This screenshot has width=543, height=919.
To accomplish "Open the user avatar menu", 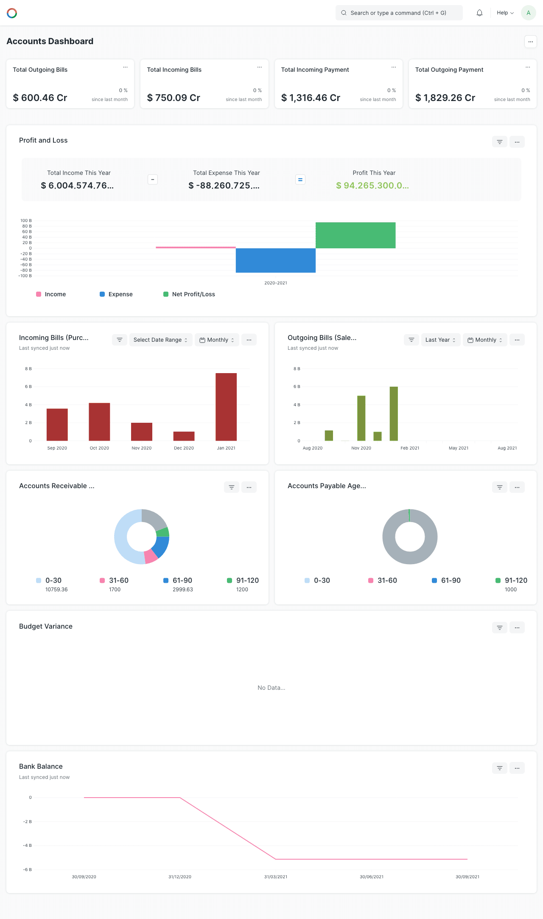I will [x=528, y=13].
